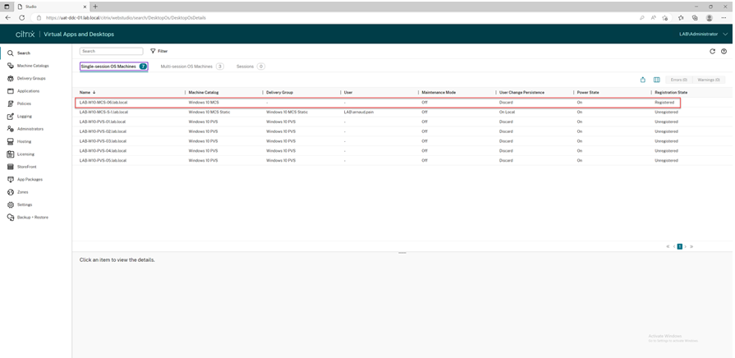Open the columns chooser icon
735x358 pixels.
[656, 80]
